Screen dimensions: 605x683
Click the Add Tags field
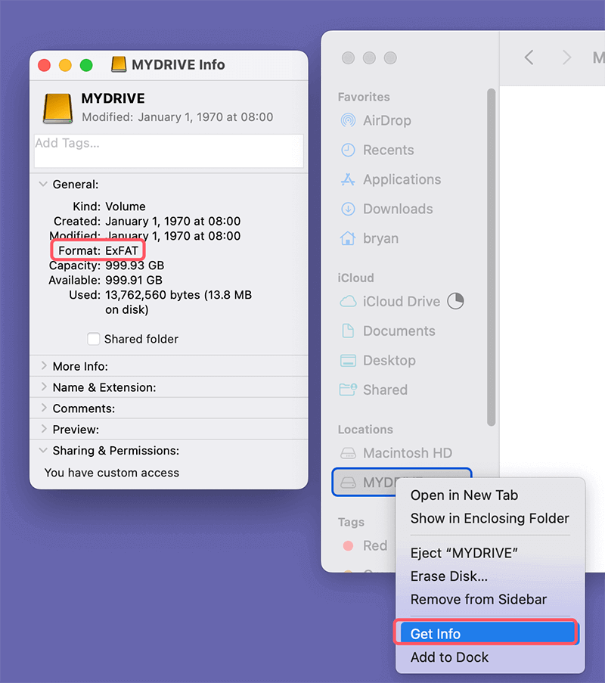(x=168, y=151)
